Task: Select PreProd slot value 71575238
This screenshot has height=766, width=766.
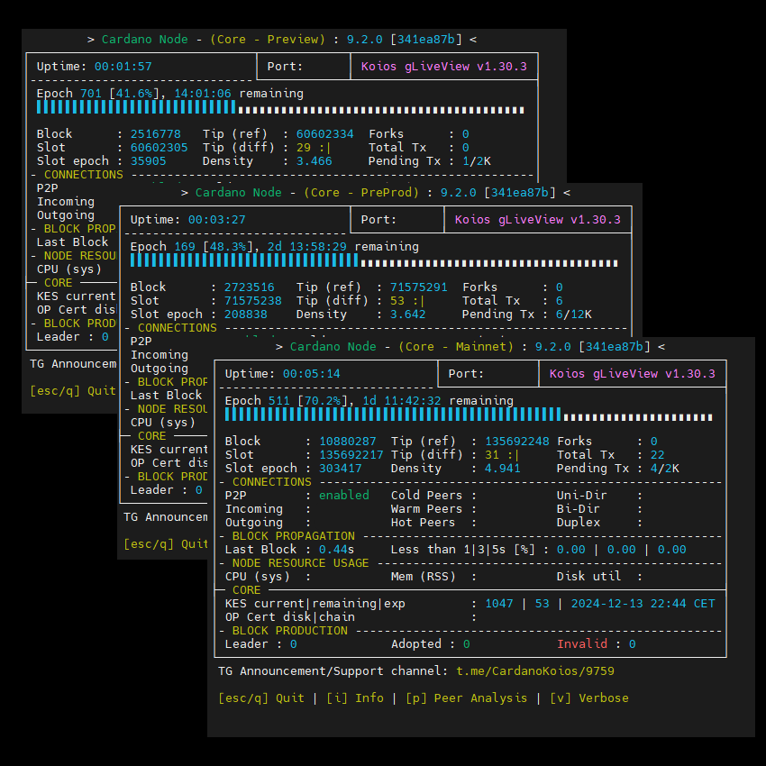Action: [x=253, y=301]
